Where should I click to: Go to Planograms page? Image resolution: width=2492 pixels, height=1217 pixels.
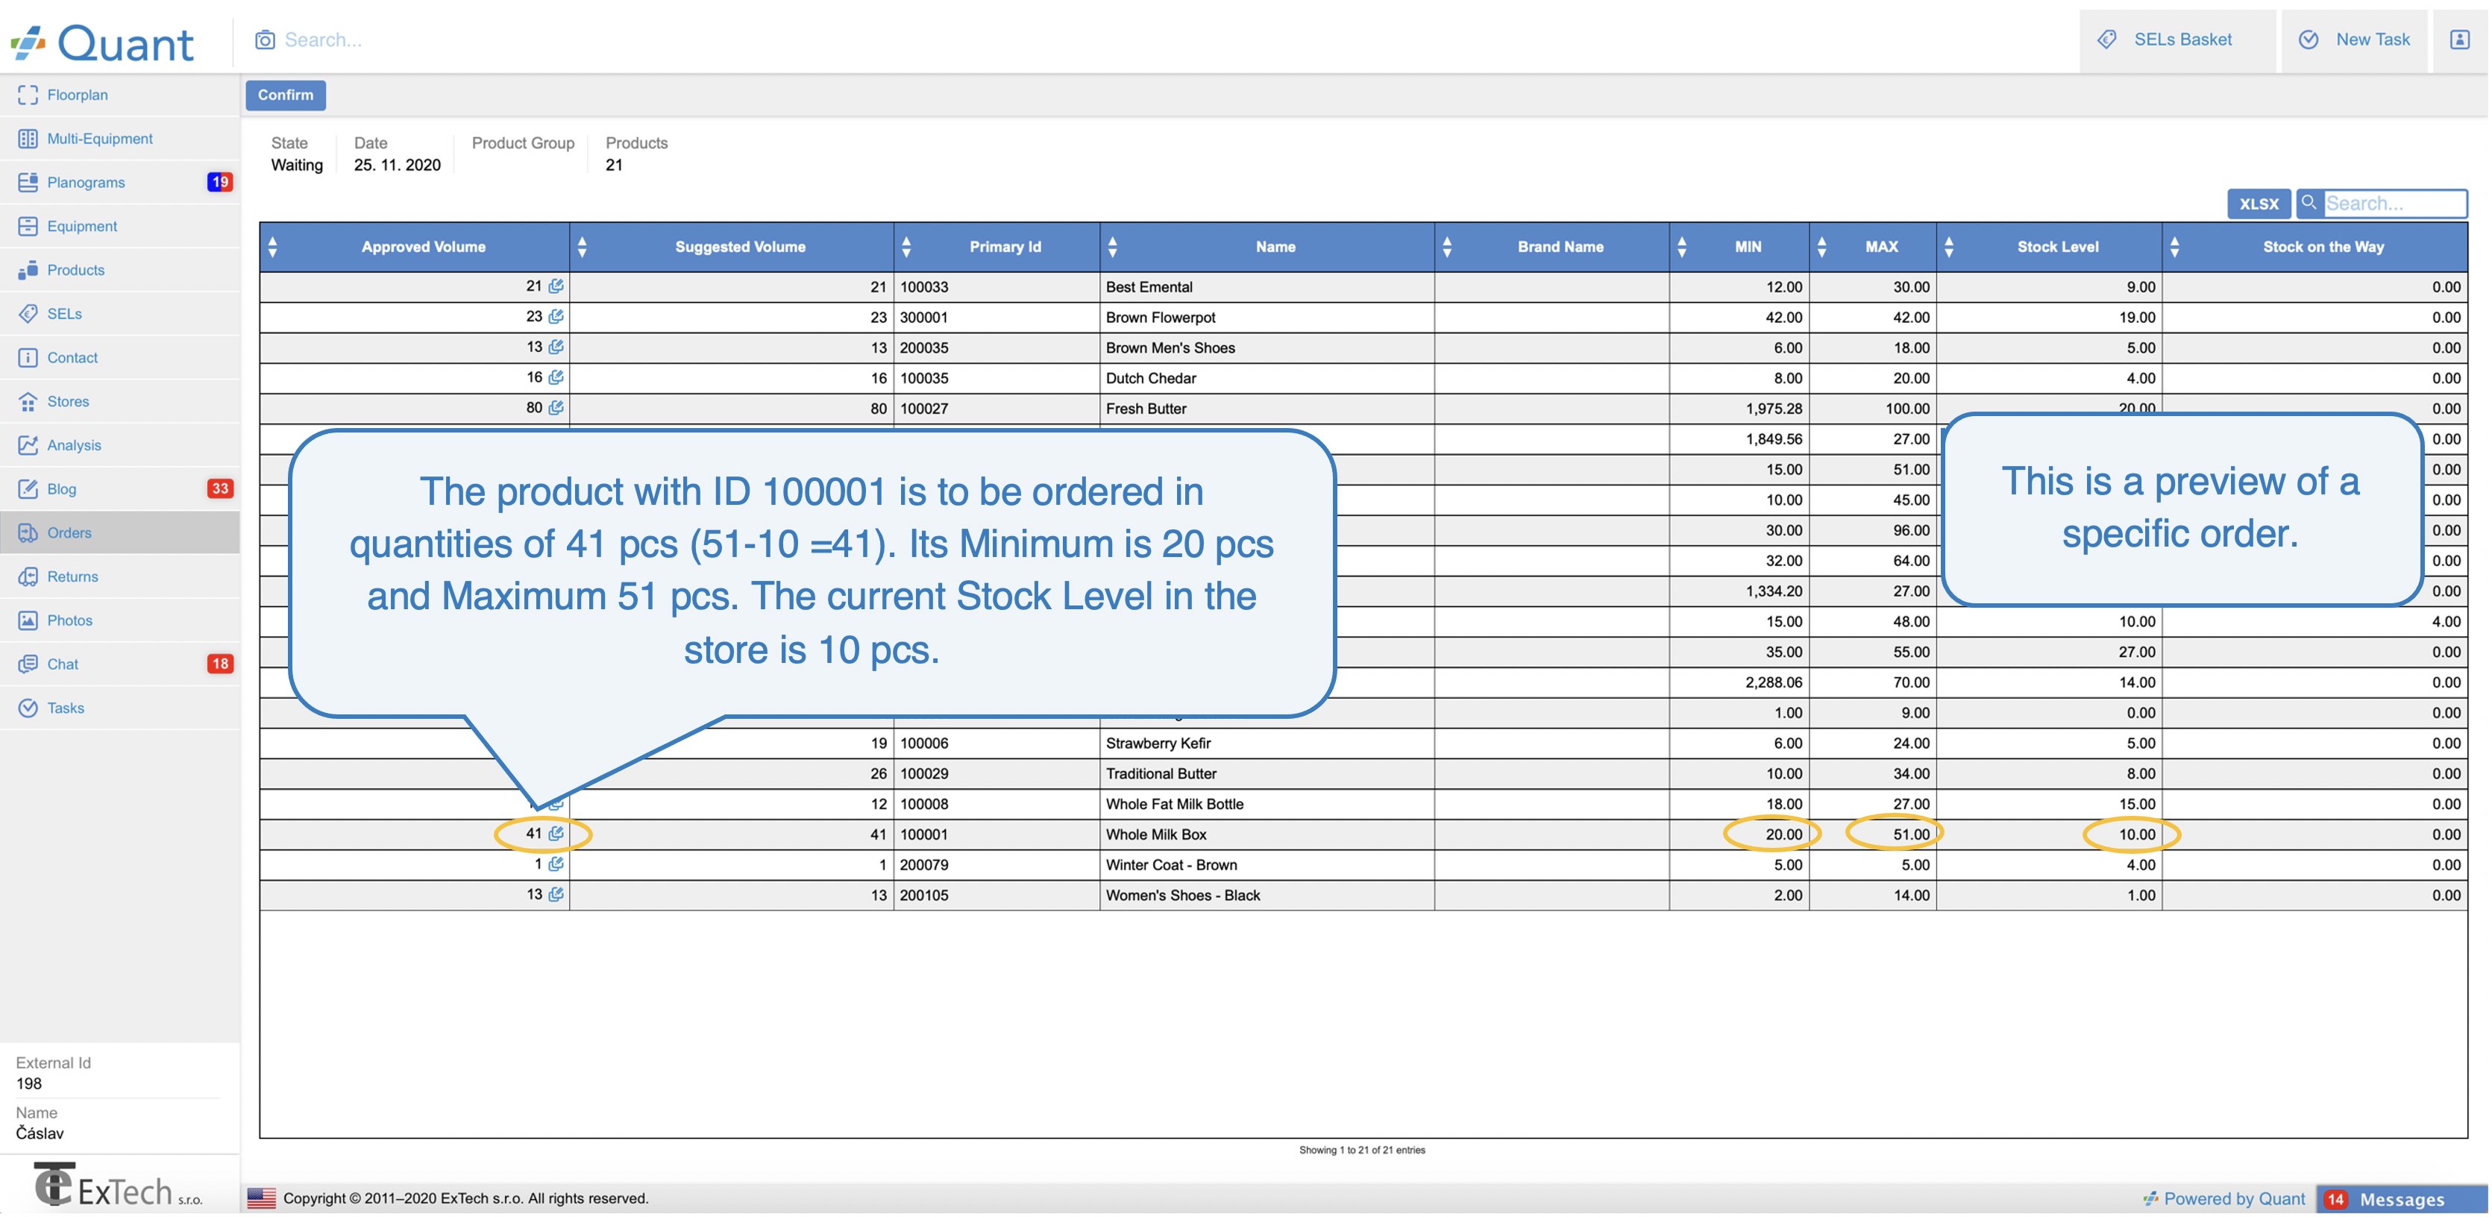point(120,182)
